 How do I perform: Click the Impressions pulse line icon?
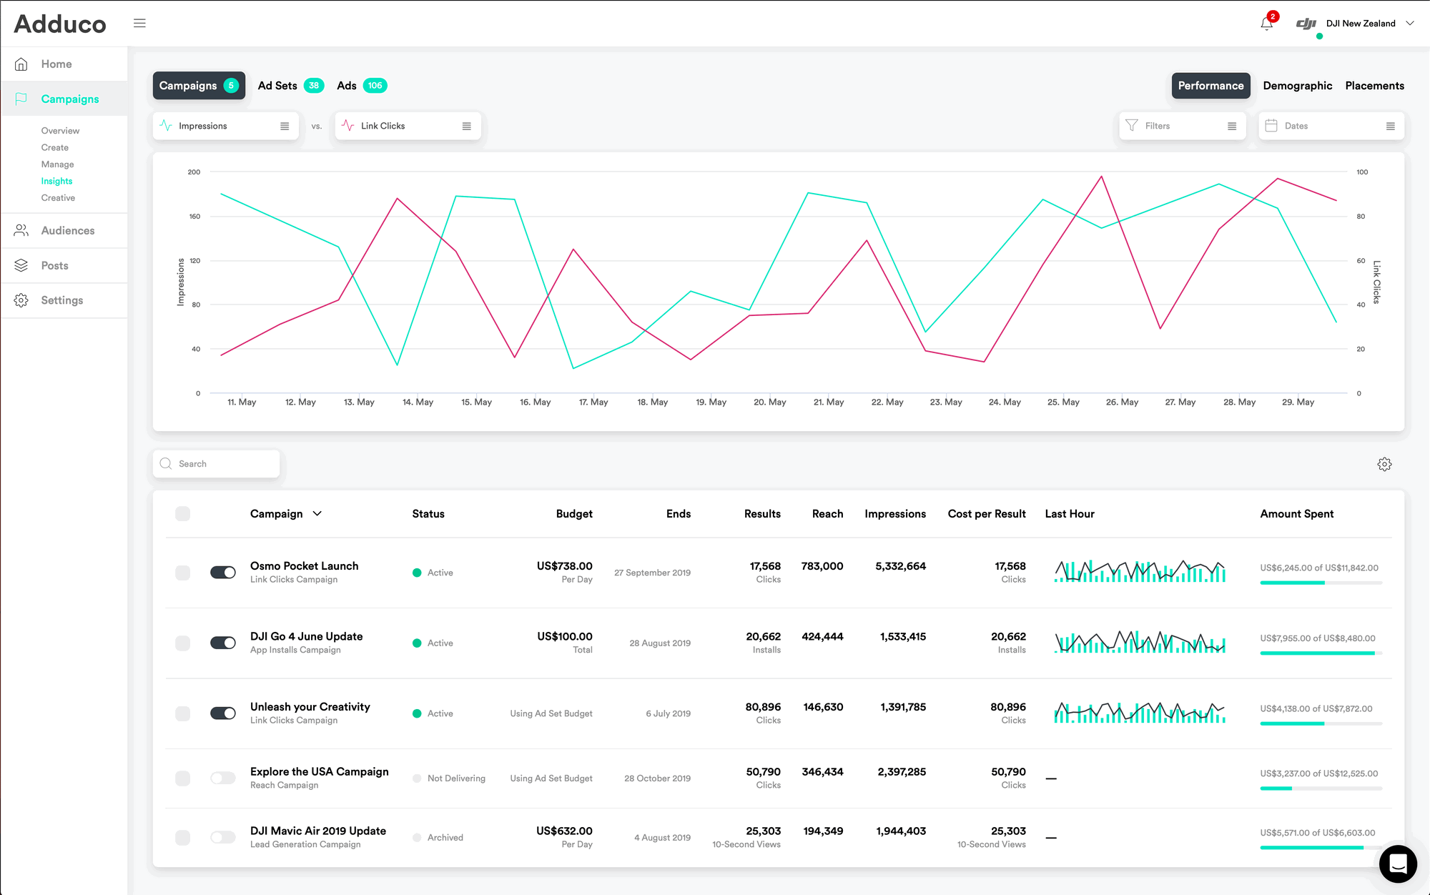pyautogui.click(x=166, y=126)
